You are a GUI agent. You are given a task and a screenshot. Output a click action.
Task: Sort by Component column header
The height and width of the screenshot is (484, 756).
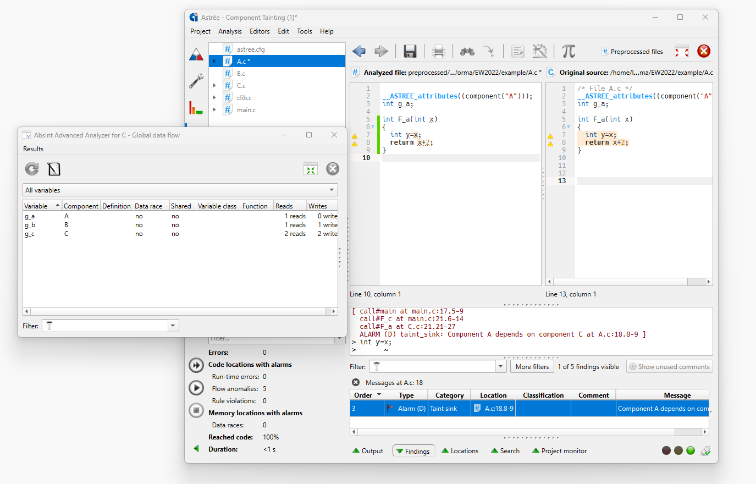tap(81, 206)
